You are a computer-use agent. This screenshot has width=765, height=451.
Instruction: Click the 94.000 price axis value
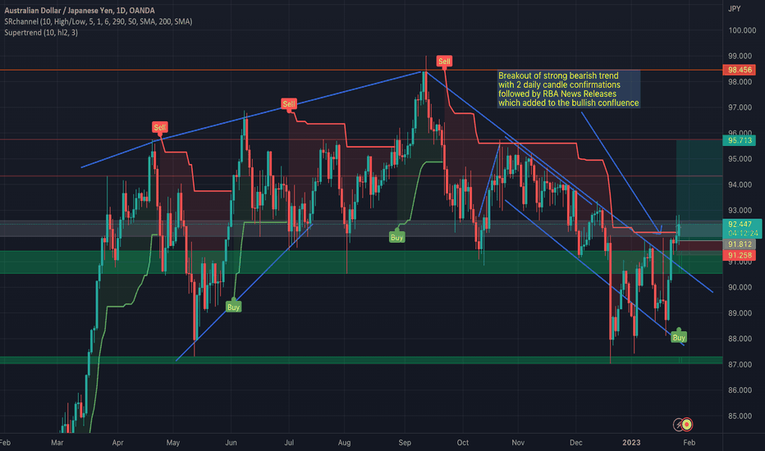point(740,184)
